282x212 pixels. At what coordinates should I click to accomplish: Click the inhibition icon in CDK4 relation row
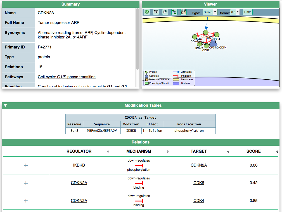[x=139, y=201]
